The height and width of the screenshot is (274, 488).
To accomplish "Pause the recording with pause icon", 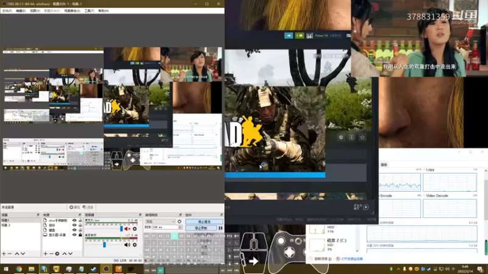I will pyautogui.click(x=220, y=228).
